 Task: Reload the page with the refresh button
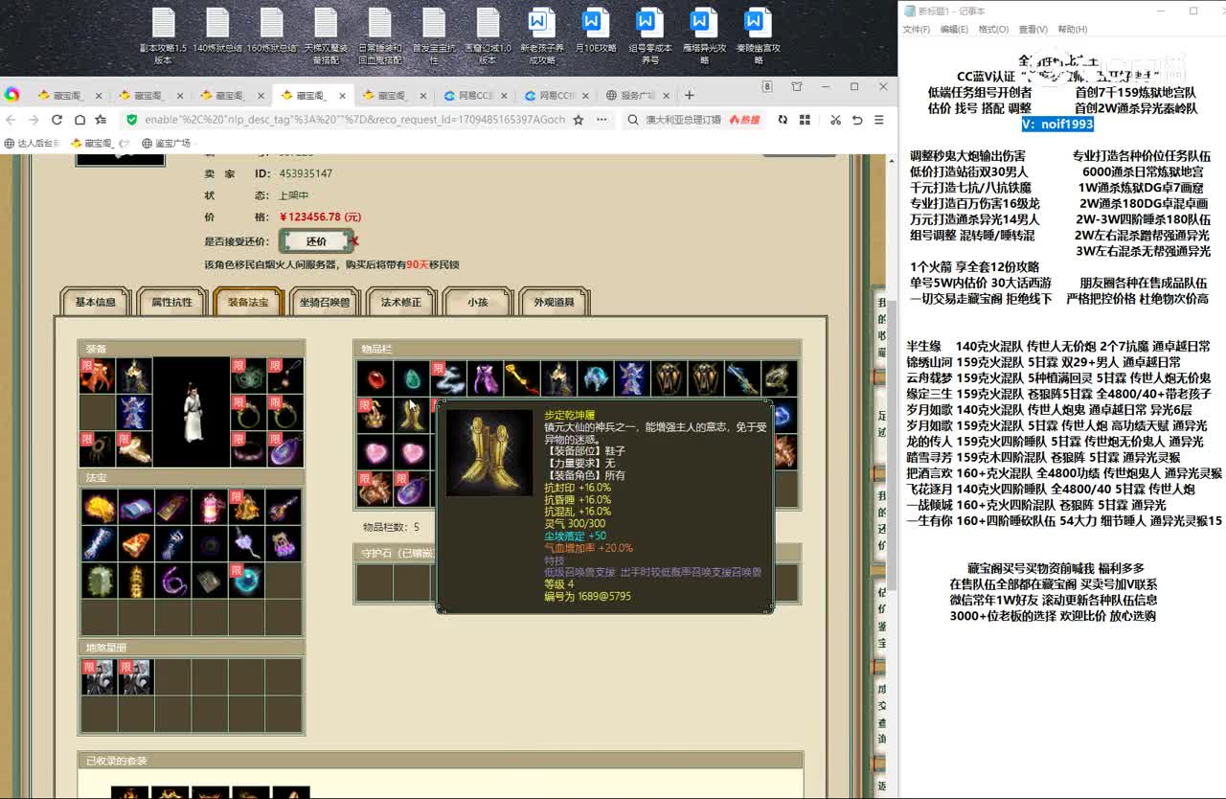click(57, 120)
